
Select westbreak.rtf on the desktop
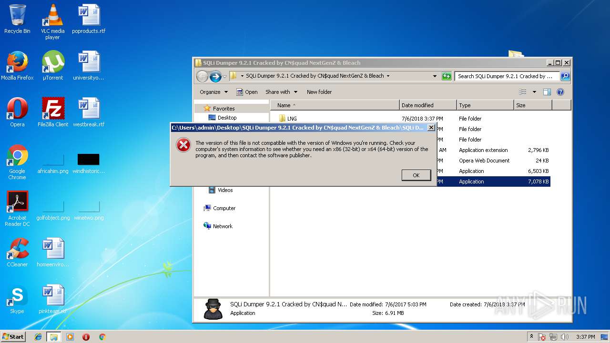tap(89, 112)
